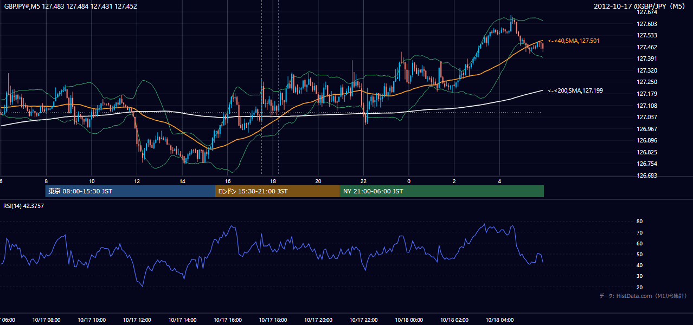Click hour label 8 under price chart
Image resolution: width=693 pixels, height=325 pixels.
point(46,181)
